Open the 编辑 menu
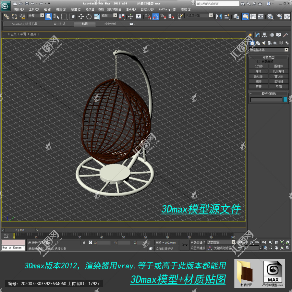The image size is (292, 292). [x=18, y=9]
